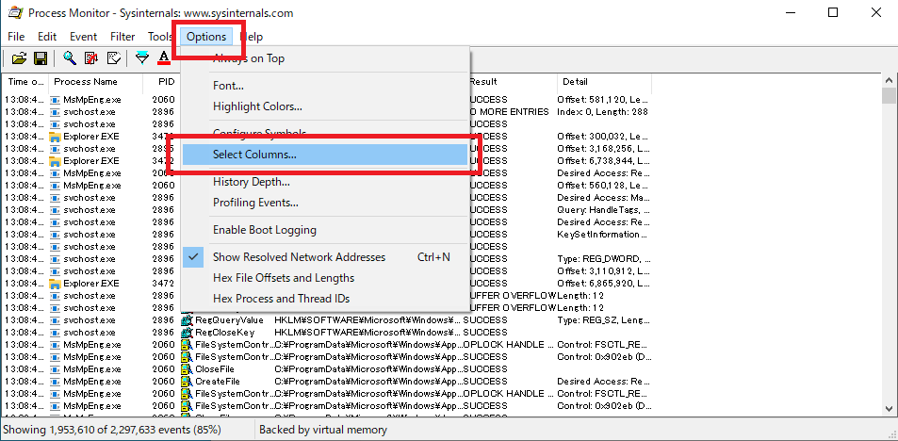Open the File menu
The image size is (898, 441).
click(x=16, y=37)
